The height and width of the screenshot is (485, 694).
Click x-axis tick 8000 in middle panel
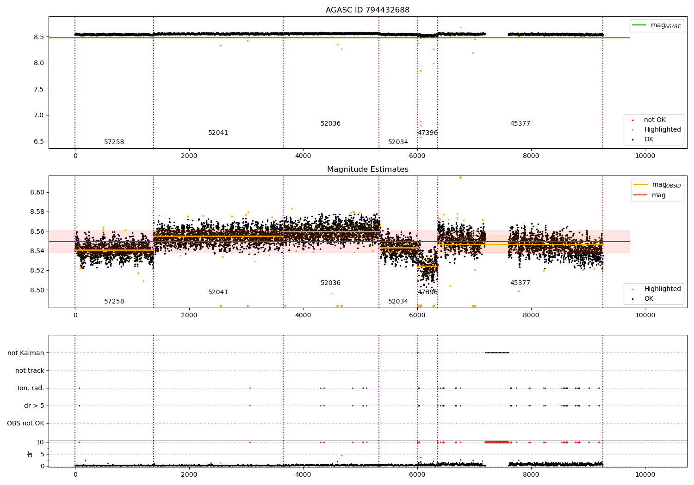coord(531,315)
